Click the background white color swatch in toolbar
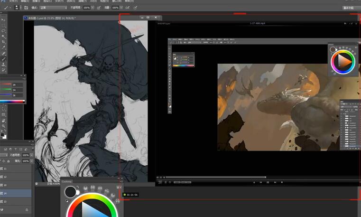 pos(5,137)
